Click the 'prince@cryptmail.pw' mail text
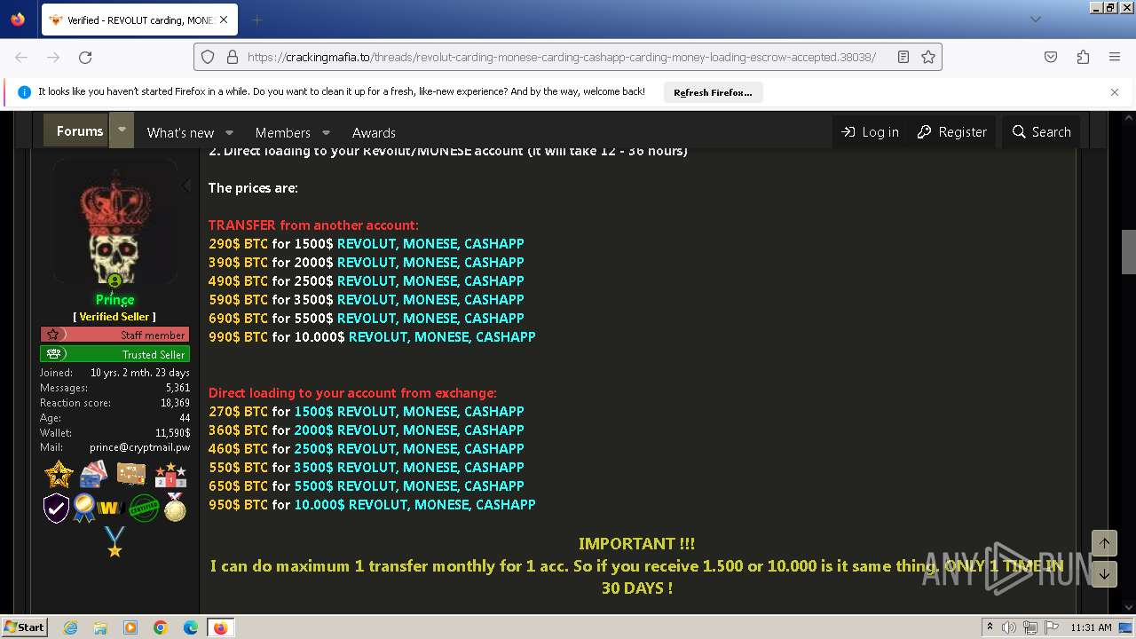Screen dimensions: 1136x639 pyautogui.click(x=139, y=447)
